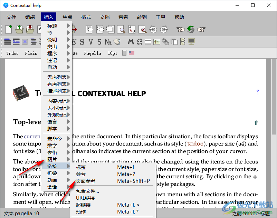
Task: Open the Replace A-to-B tool
Action: point(132,29)
